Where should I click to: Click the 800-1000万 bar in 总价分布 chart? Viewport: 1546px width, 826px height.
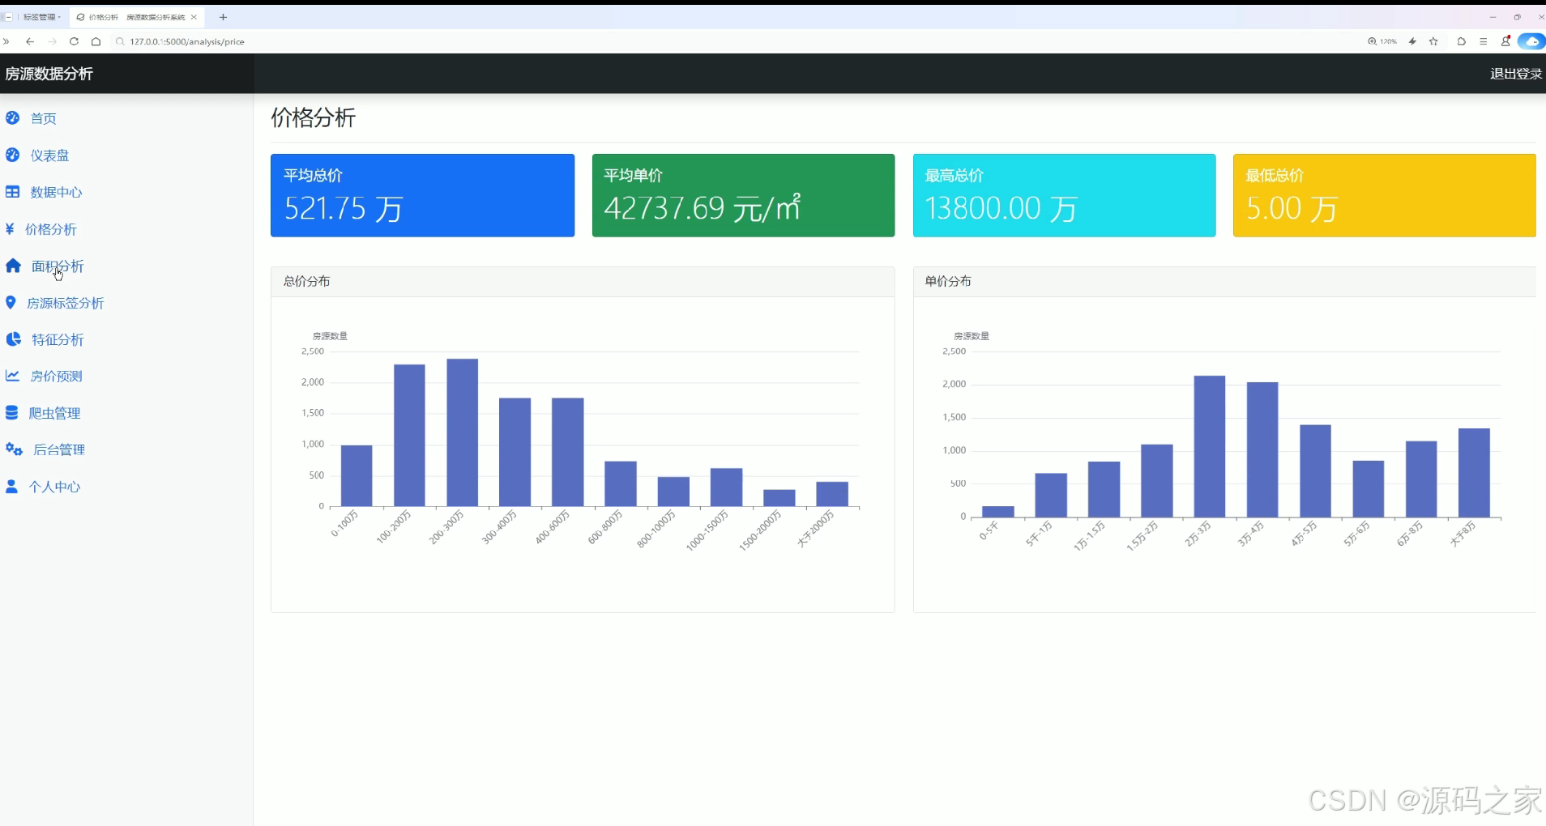click(673, 492)
